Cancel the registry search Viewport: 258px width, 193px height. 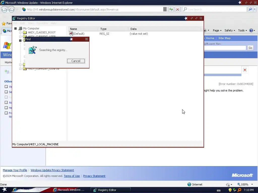pos(76,61)
